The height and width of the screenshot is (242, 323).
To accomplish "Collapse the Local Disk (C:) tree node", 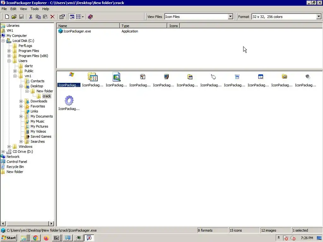I will tap(3, 41).
